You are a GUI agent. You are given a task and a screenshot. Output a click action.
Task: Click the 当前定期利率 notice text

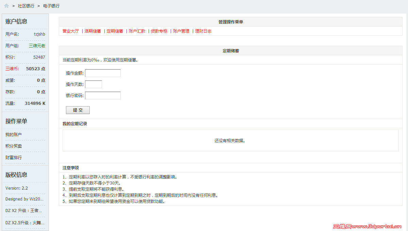click(x=100, y=60)
